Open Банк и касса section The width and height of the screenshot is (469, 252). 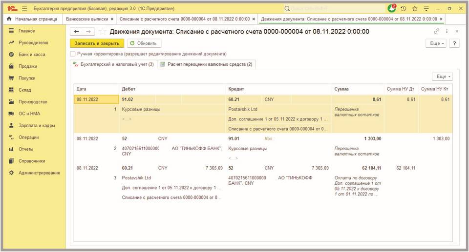point(32,55)
